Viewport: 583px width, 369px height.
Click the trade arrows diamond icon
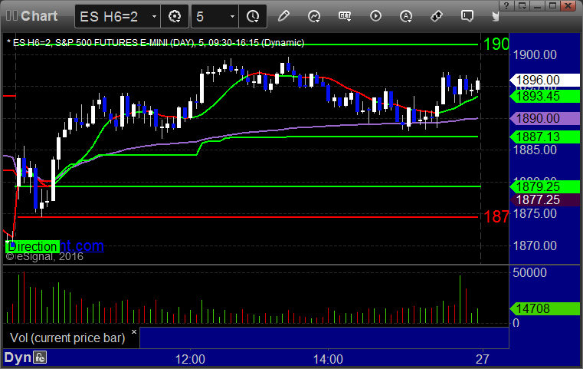point(437,16)
